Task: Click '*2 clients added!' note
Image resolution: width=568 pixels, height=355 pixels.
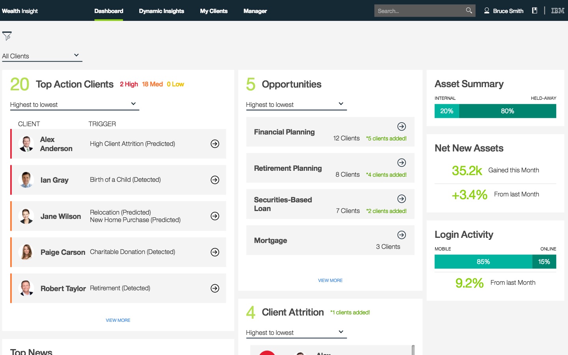Action: [x=386, y=211]
